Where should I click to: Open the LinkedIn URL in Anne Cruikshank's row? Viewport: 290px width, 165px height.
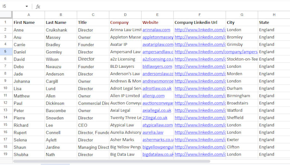[200, 30]
